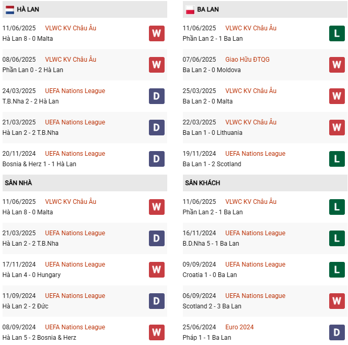Click the VLWC KV Châu Âu link dated 22/03/2025
Viewport: 348px width, 345px height.
tap(251, 122)
